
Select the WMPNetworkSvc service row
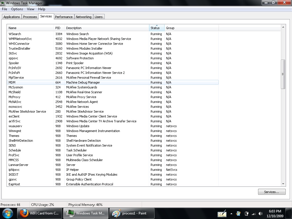point(113,39)
